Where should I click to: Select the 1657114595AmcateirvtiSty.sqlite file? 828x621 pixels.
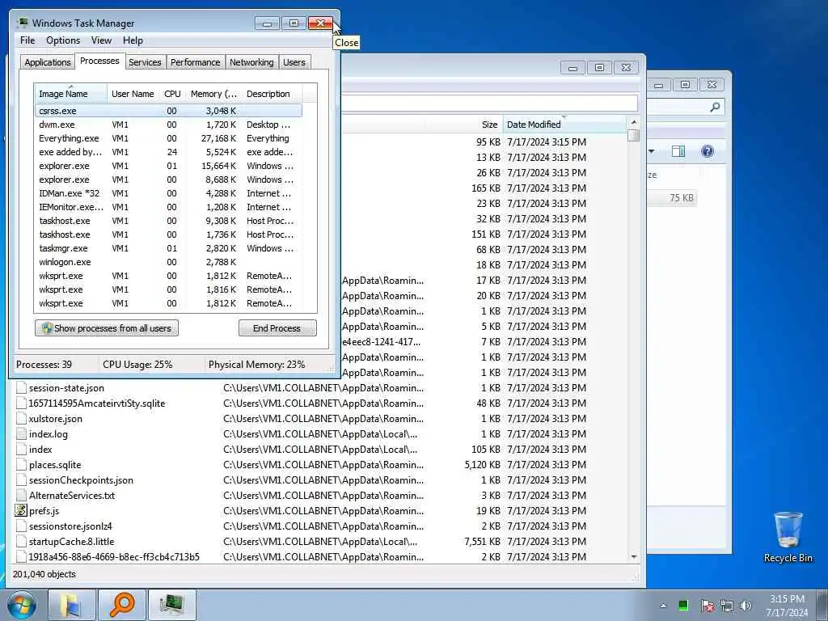tap(319, 403)
